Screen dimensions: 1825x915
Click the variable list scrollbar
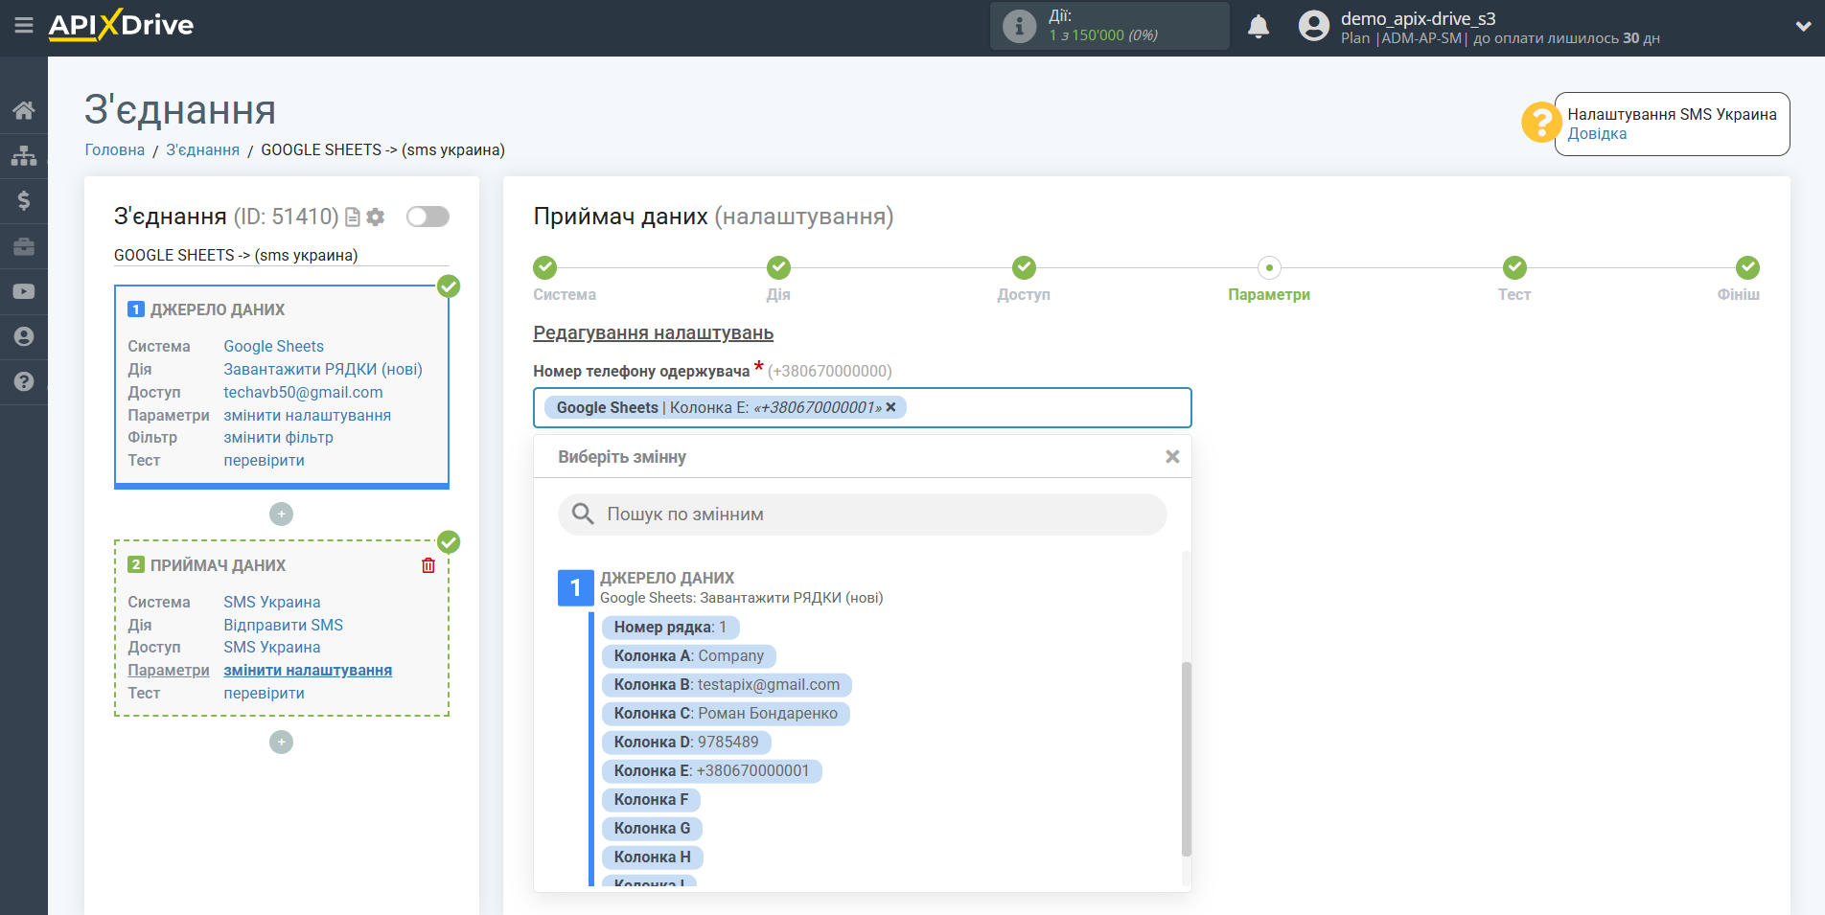tap(1187, 759)
